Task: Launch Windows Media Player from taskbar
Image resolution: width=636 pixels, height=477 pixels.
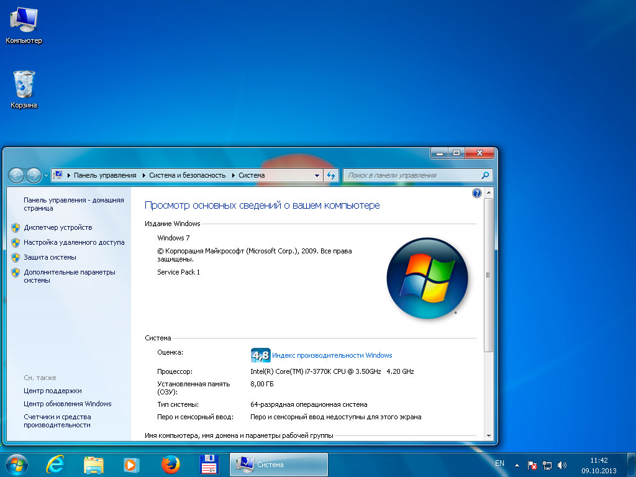Action: (x=131, y=465)
